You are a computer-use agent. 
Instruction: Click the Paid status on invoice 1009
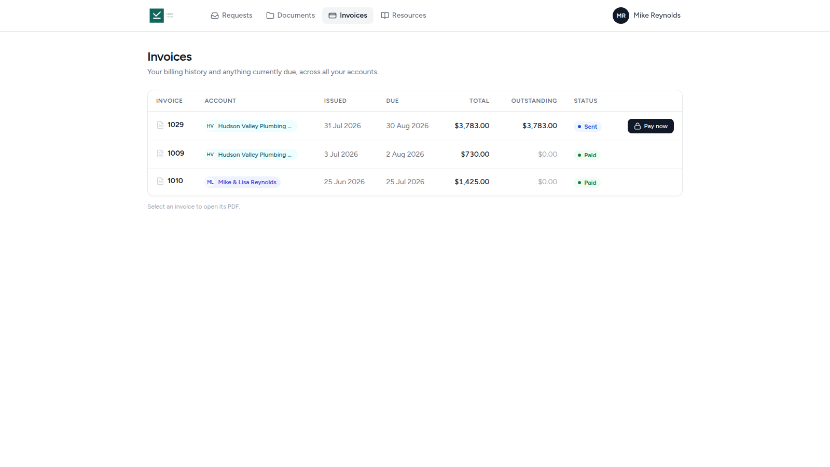pos(587,155)
